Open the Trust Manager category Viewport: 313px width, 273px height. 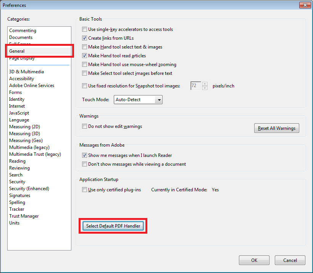24,216
